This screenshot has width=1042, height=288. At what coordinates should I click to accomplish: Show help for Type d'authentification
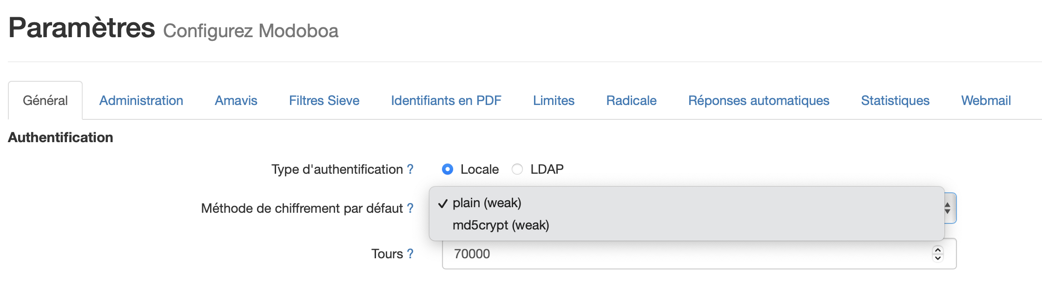click(410, 169)
